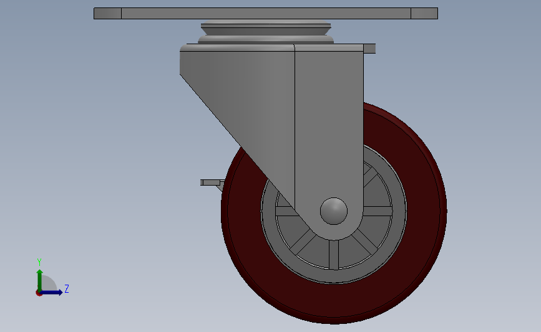Click the red origin of the coordinate triad
Viewport: 541px width, 332px height.
pos(39,293)
